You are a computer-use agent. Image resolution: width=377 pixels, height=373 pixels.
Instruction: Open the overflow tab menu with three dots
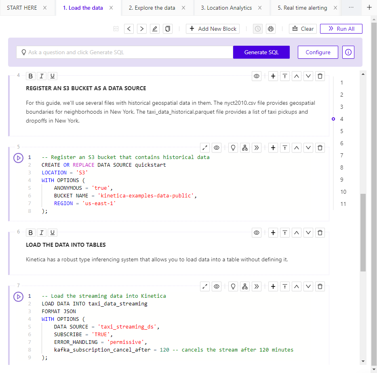click(x=351, y=7)
